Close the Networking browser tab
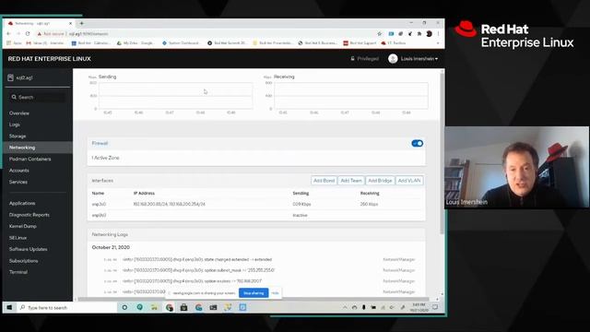The image size is (590, 332). [x=70, y=23]
